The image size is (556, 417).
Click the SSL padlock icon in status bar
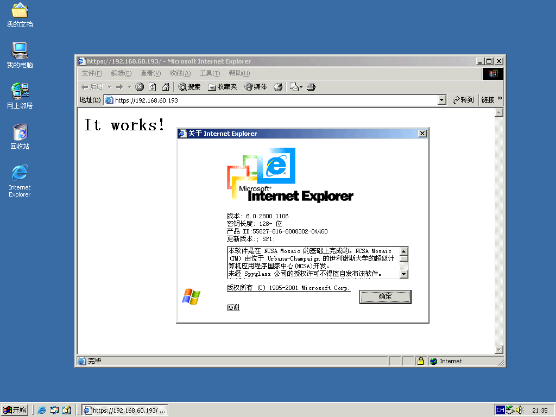tap(421, 361)
